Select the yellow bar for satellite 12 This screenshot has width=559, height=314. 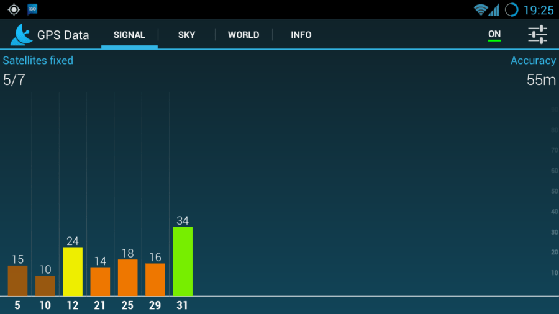coord(73,271)
